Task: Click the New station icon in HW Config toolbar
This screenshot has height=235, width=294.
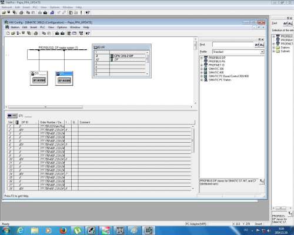Action: coord(8,33)
